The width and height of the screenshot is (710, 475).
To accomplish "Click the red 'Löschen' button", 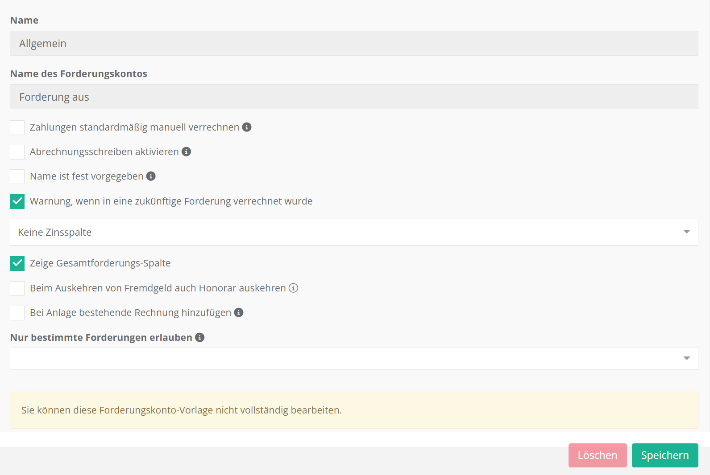I will [x=597, y=455].
